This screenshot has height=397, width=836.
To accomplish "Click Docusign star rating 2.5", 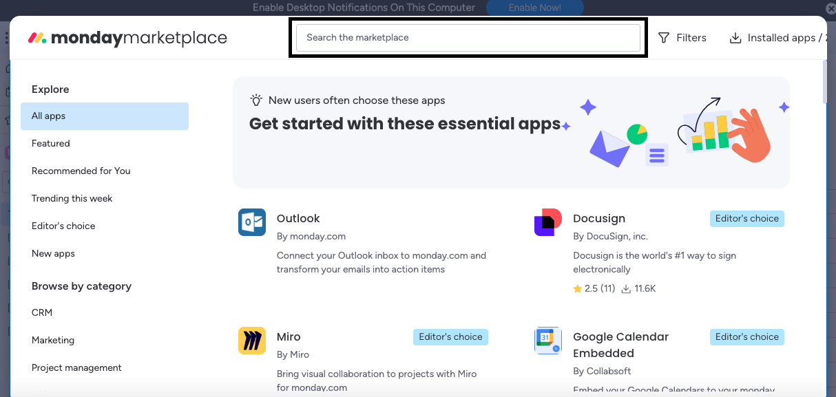I will click(x=594, y=289).
